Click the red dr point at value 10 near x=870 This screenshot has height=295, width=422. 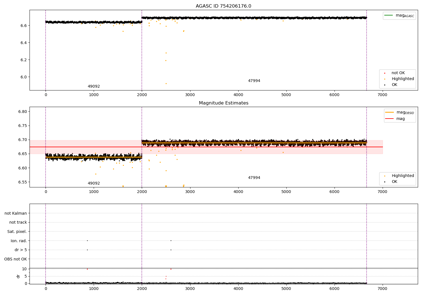click(87, 269)
